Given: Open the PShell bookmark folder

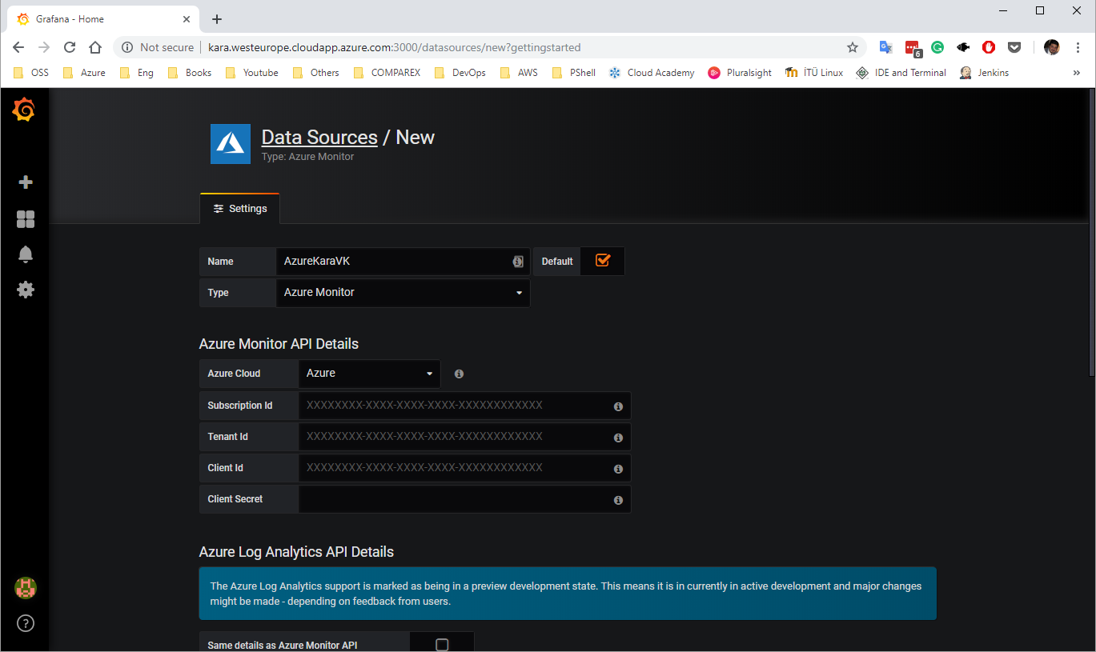Looking at the screenshot, I should click(x=574, y=73).
